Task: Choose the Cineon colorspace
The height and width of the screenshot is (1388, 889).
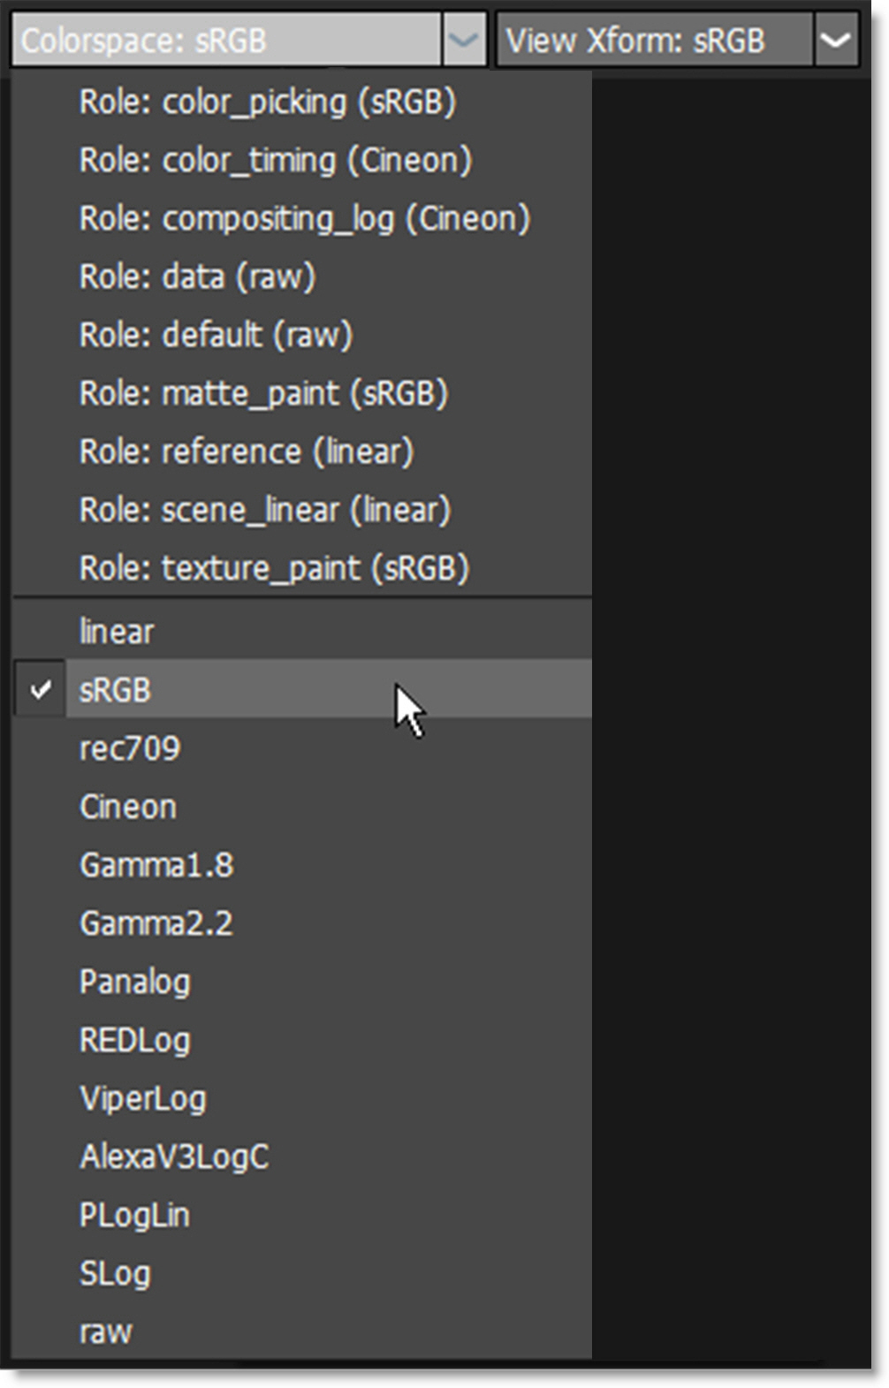Action: pyautogui.click(x=128, y=808)
